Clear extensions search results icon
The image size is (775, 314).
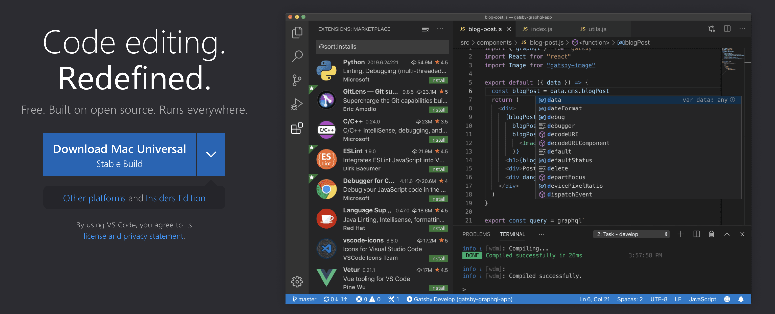pos(425,29)
